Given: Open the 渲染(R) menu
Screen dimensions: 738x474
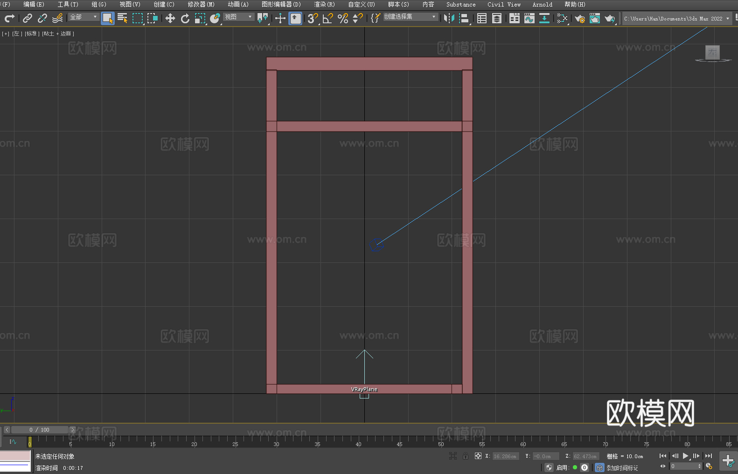Looking at the screenshot, I should tap(324, 4).
